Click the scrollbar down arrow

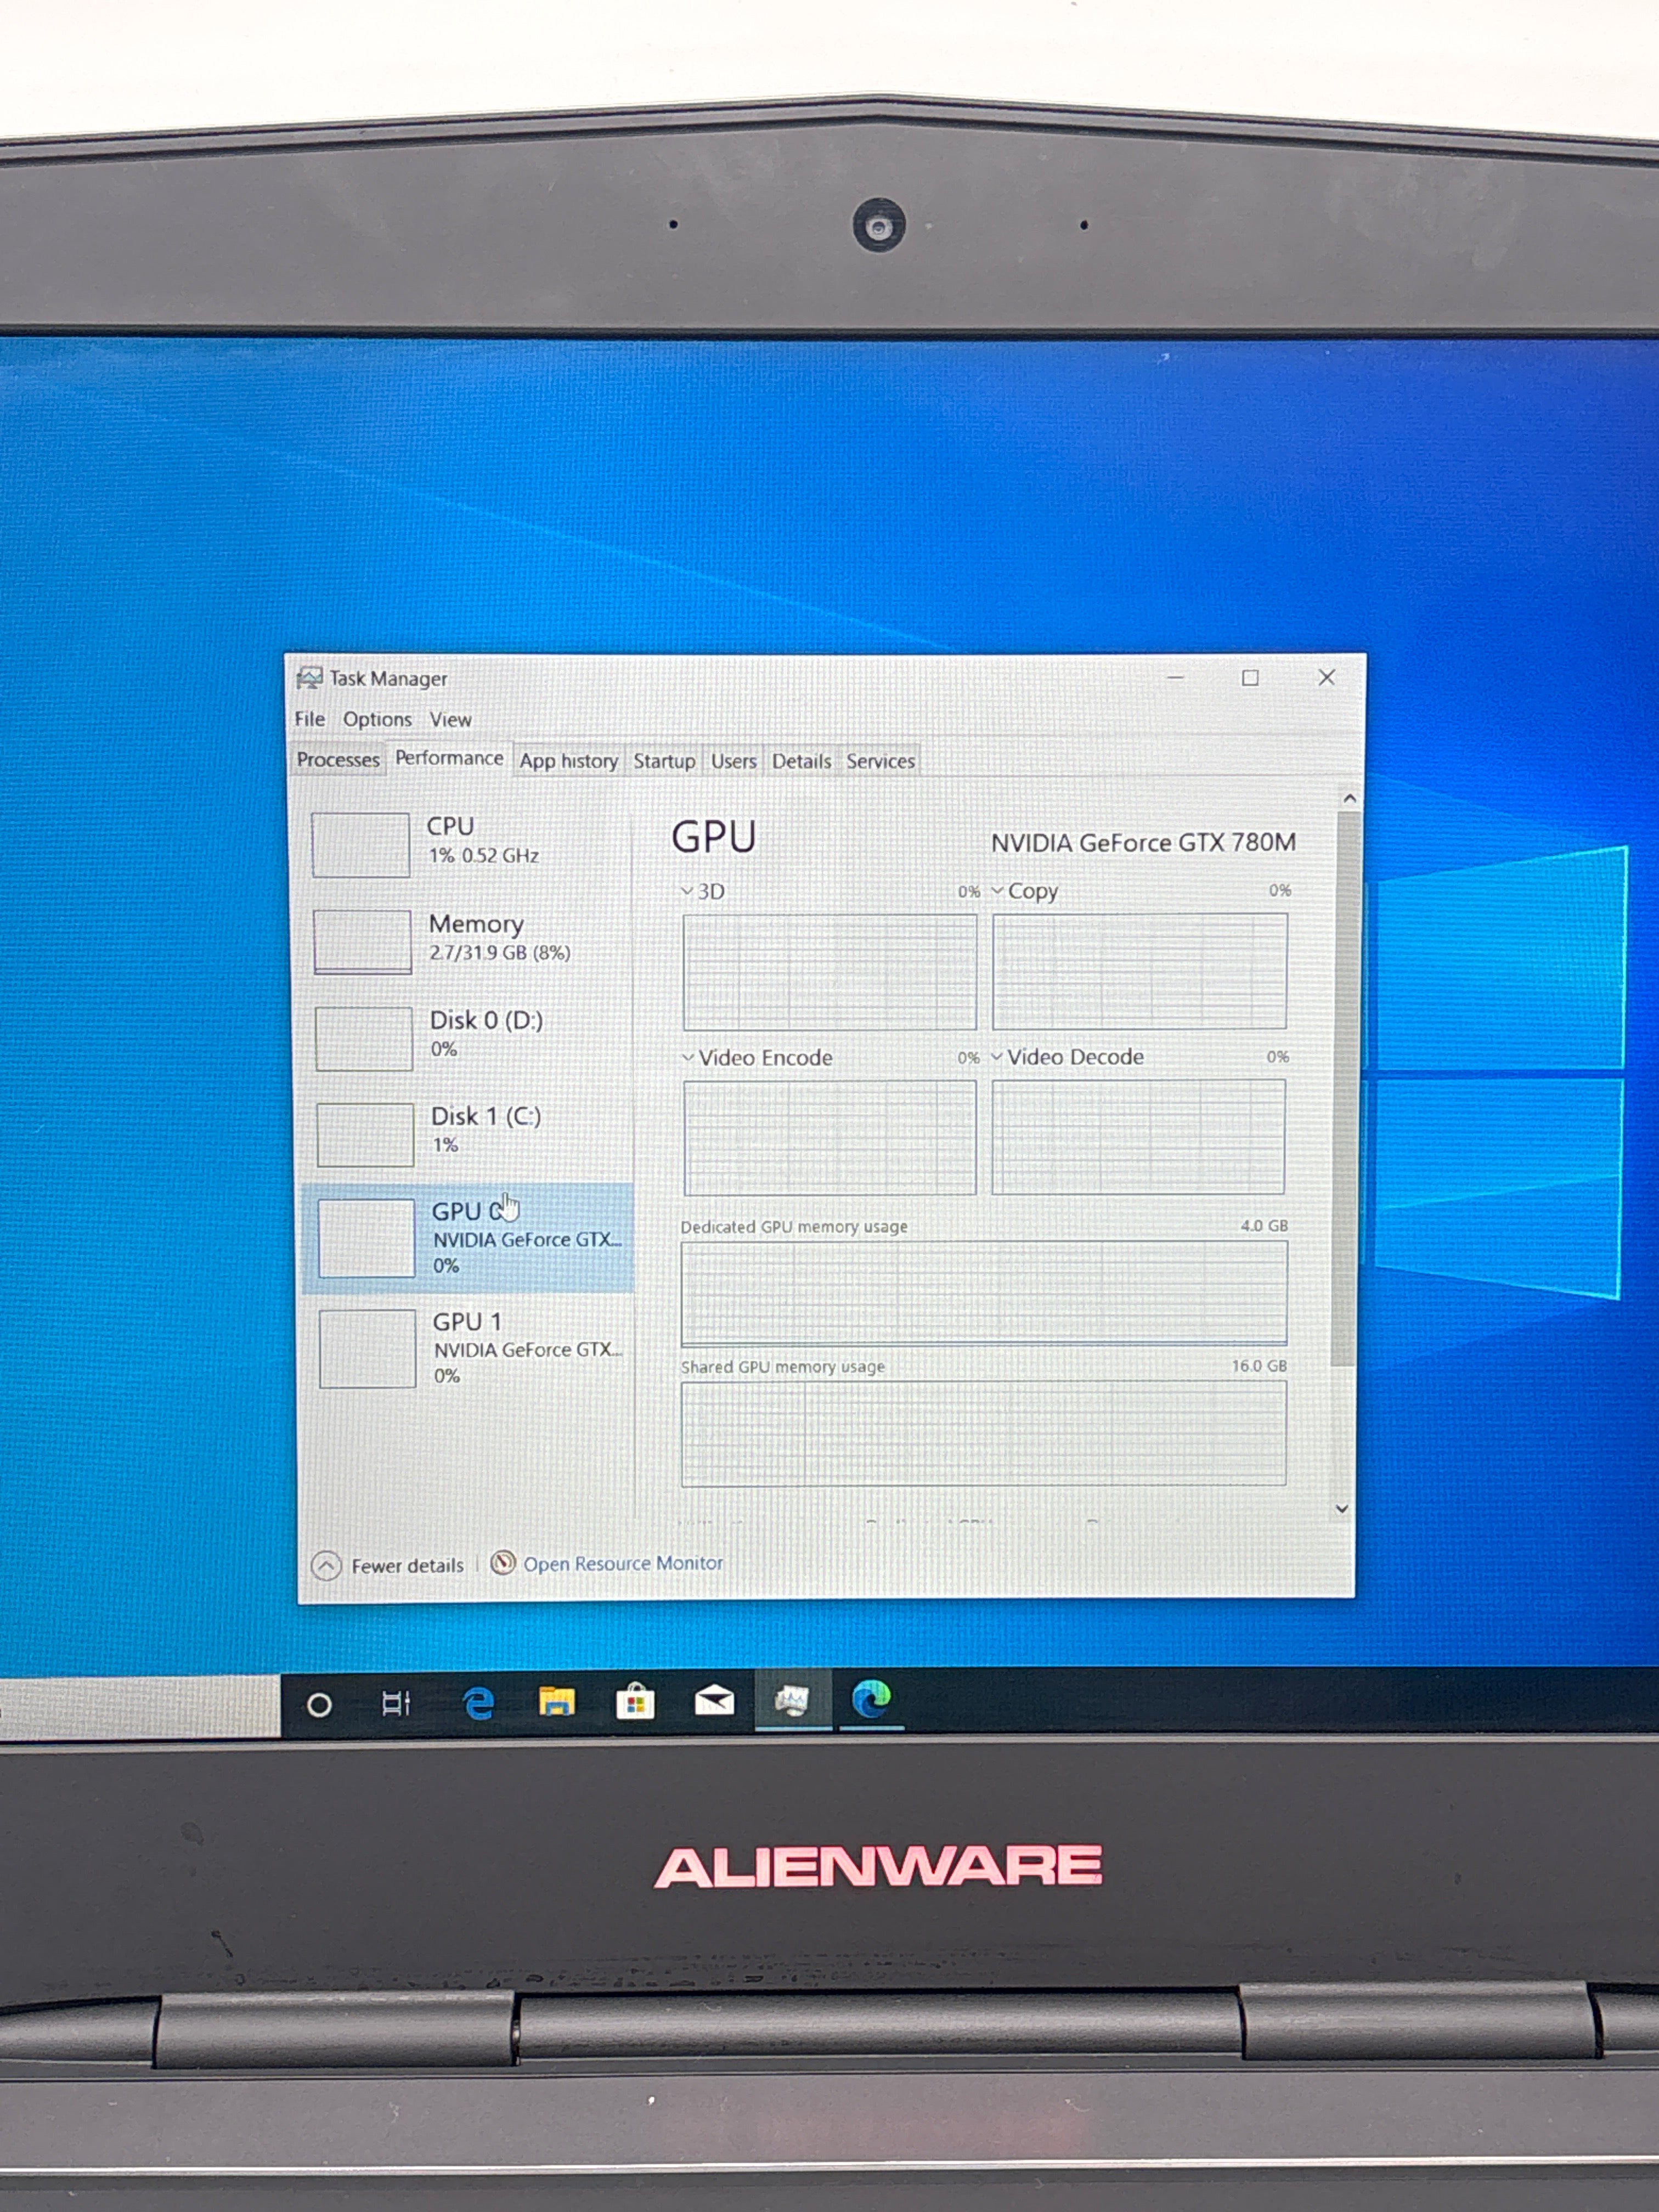[1342, 1509]
